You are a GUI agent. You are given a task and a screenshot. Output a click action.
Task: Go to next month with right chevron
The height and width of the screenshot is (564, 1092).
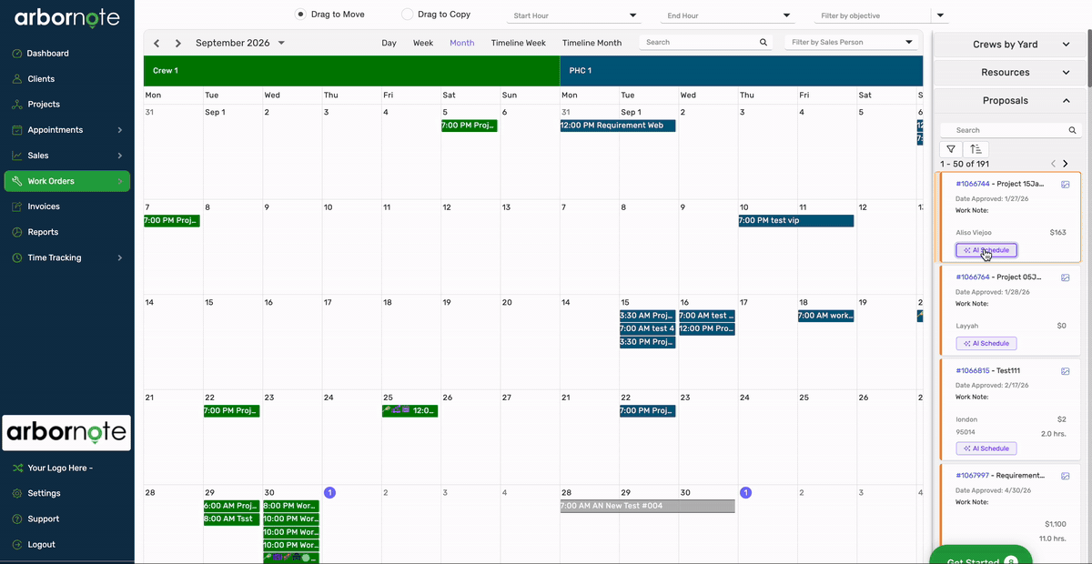coord(178,43)
